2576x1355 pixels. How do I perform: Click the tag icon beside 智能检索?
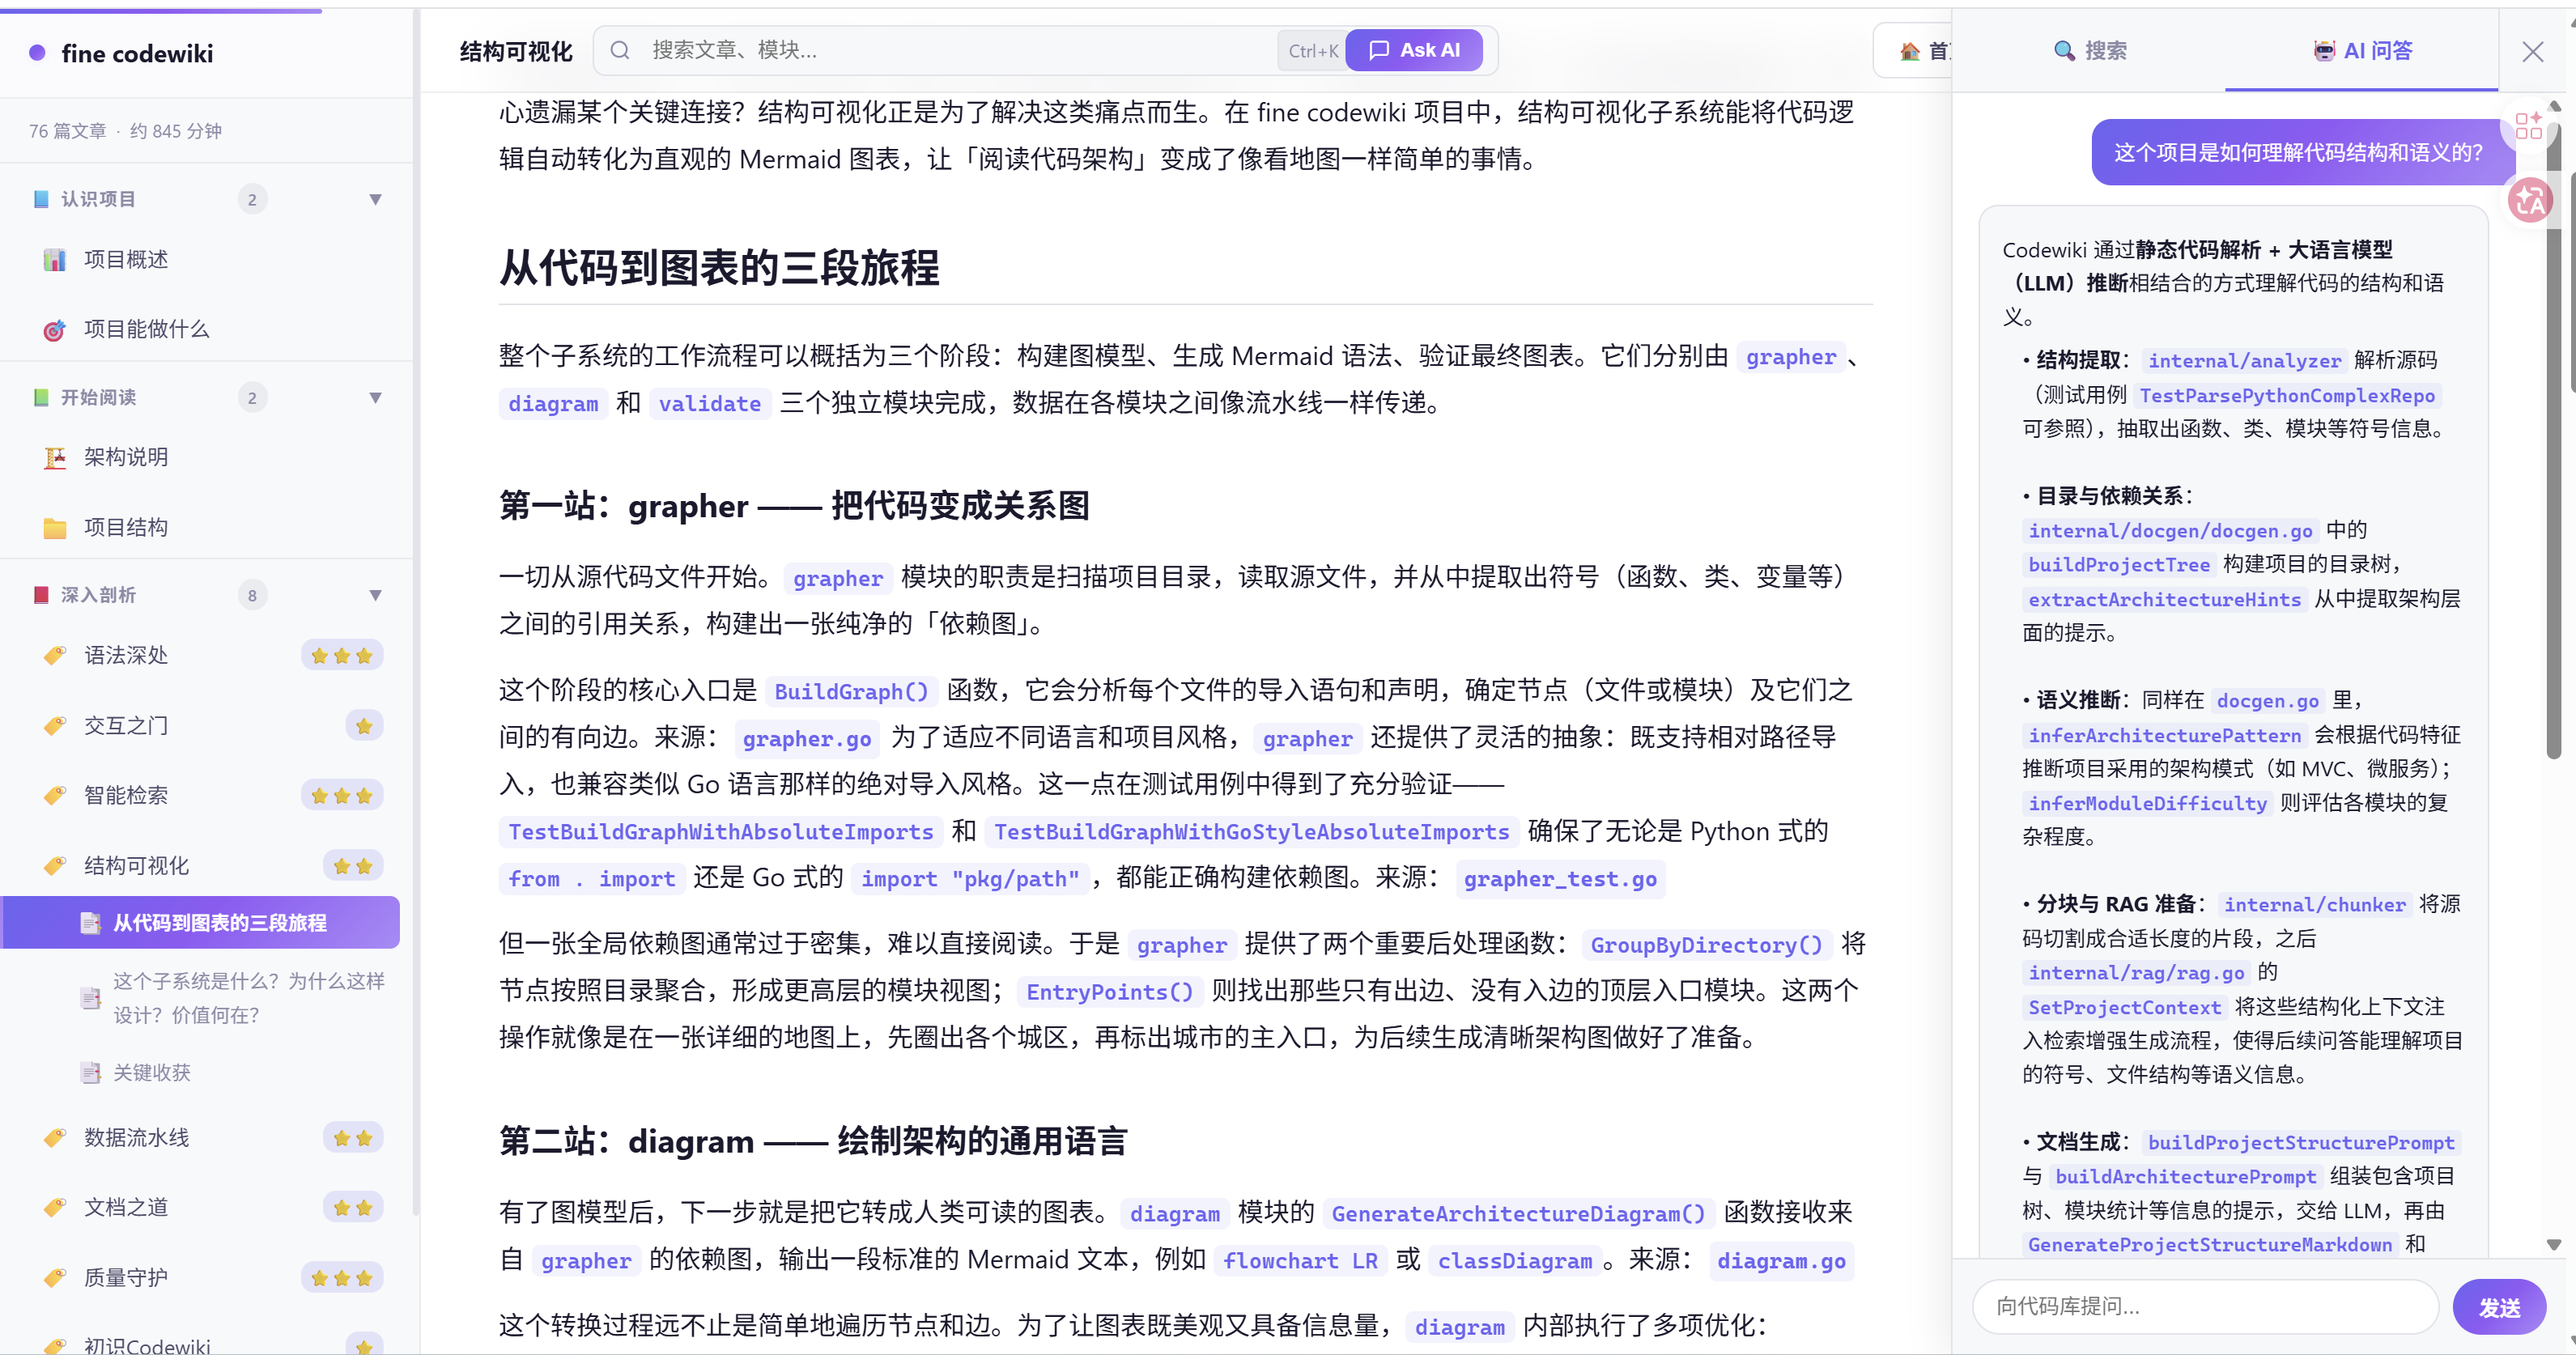pyautogui.click(x=55, y=796)
